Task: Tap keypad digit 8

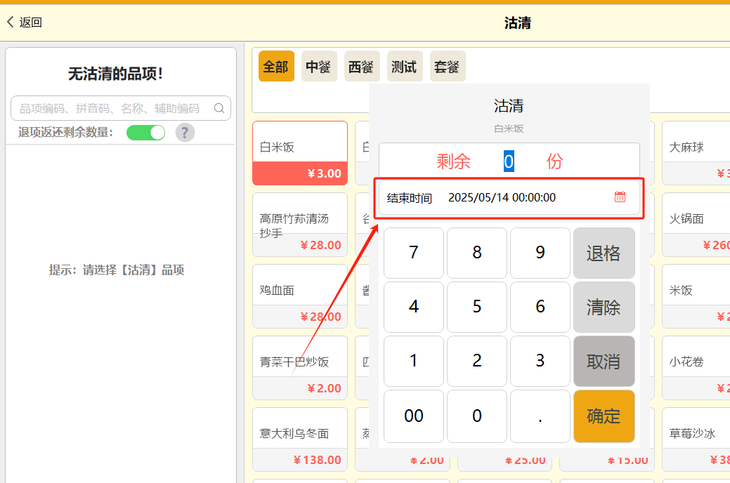Action: tap(477, 253)
